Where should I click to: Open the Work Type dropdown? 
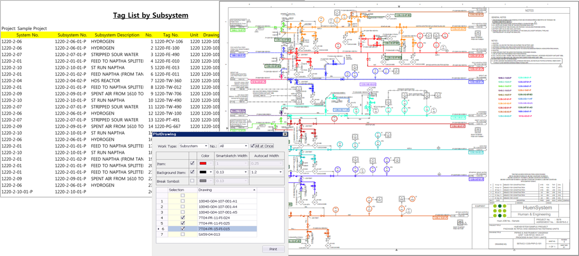[205, 146]
